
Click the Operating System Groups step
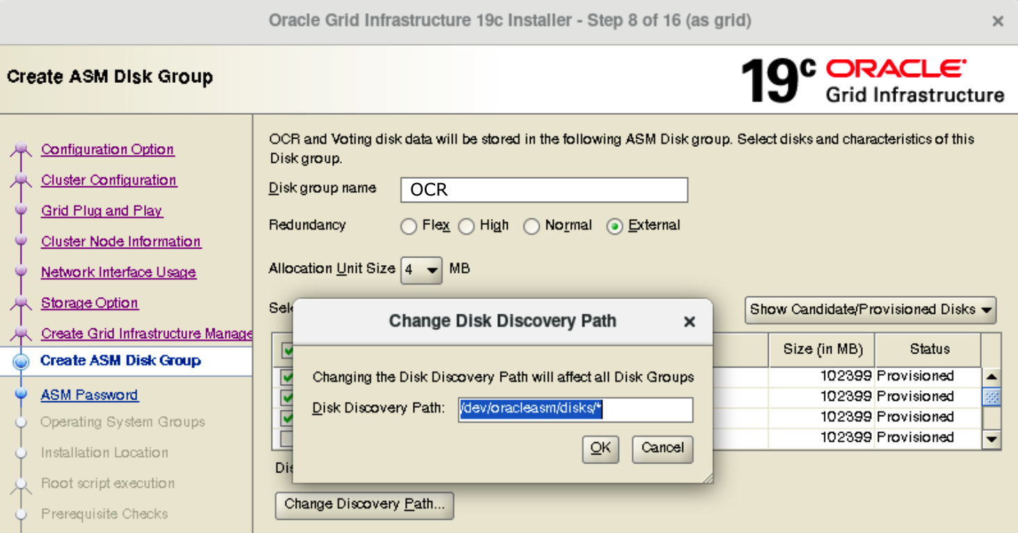(123, 422)
